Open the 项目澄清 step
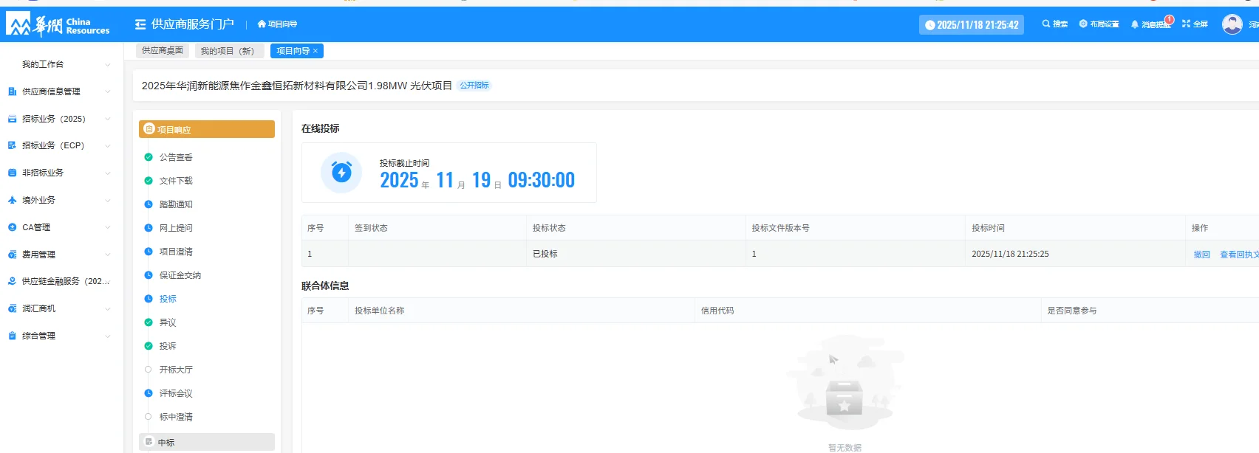Screen dimensions: 1259x453 point(176,252)
